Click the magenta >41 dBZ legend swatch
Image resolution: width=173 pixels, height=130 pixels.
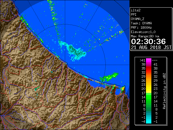pos(149,60)
